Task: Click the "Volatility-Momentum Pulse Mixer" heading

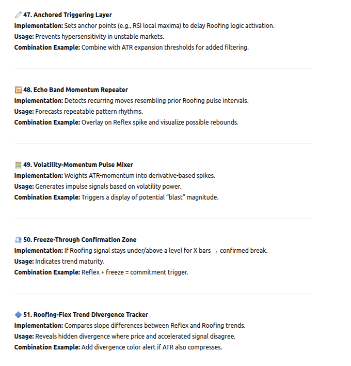Action: (x=78, y=165)
